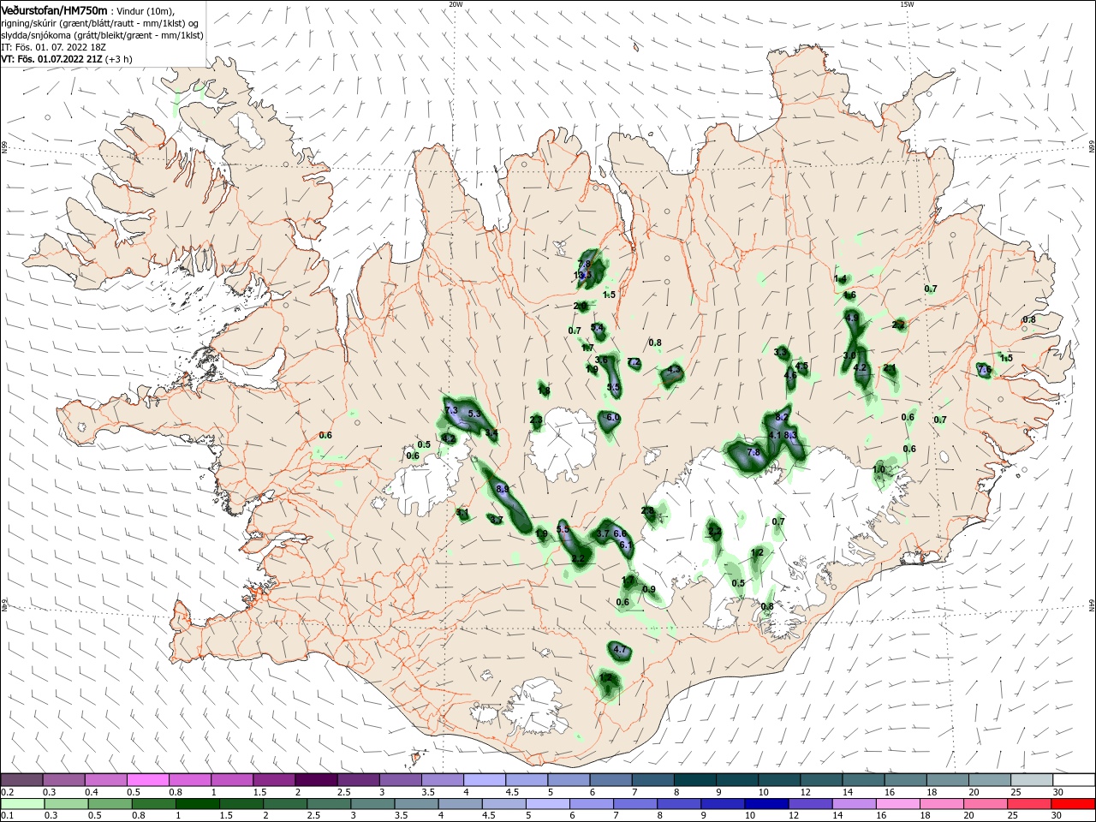Click the Veðurstofan/HM750m title text
This screenshot has width=1096, height=822.
[54, 9]
